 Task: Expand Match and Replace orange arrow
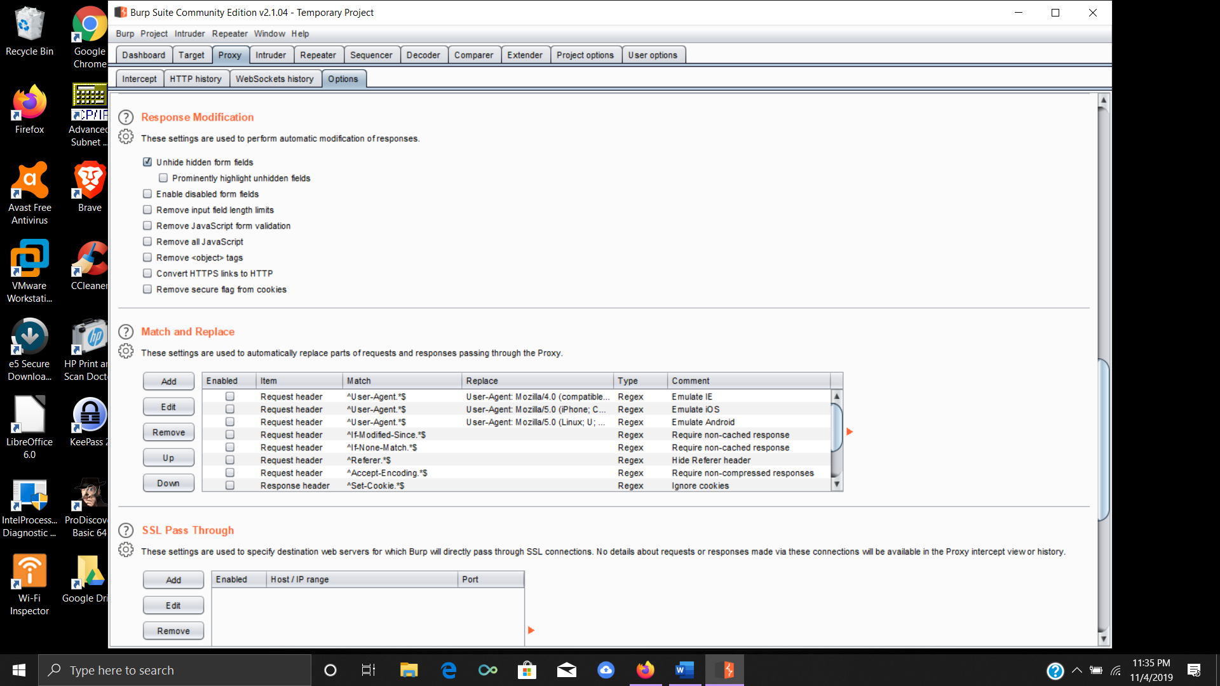coord(850,432)
